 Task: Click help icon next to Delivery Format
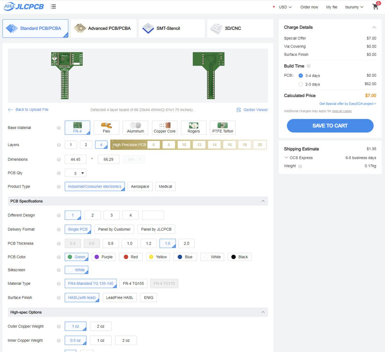59,229
